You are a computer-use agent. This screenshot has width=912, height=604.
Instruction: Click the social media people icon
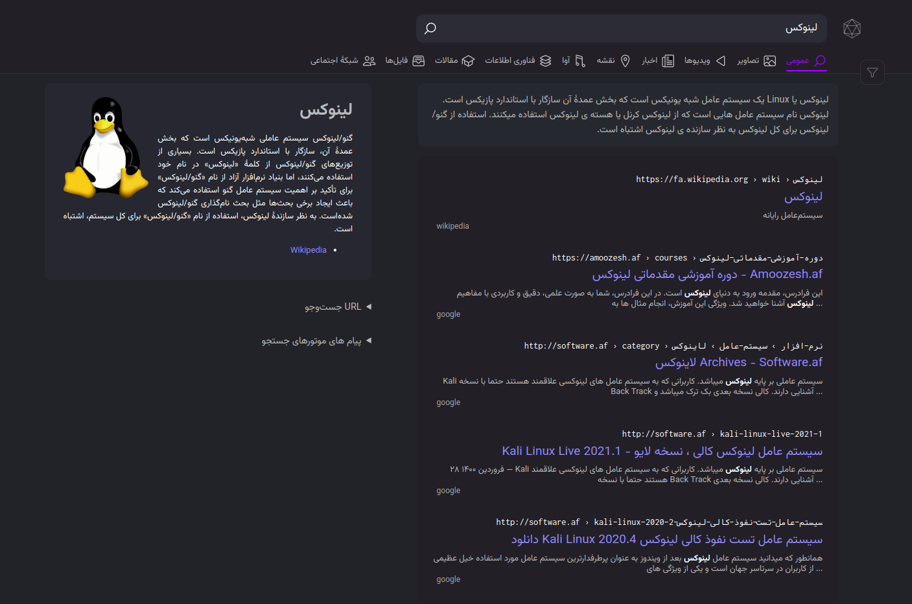[x=369, y=61]
